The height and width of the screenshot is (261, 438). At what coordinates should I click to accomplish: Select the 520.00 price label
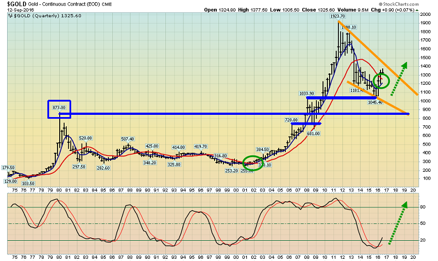[85, 138]
